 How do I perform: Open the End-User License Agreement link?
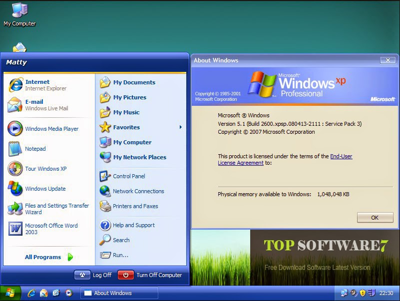coord(342,156)
